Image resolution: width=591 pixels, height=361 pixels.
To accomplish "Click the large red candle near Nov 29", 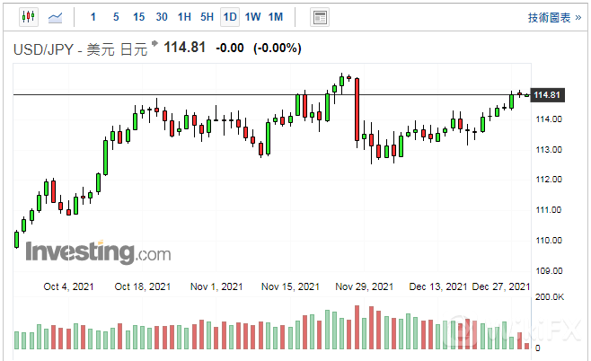I will click(357, 108).
